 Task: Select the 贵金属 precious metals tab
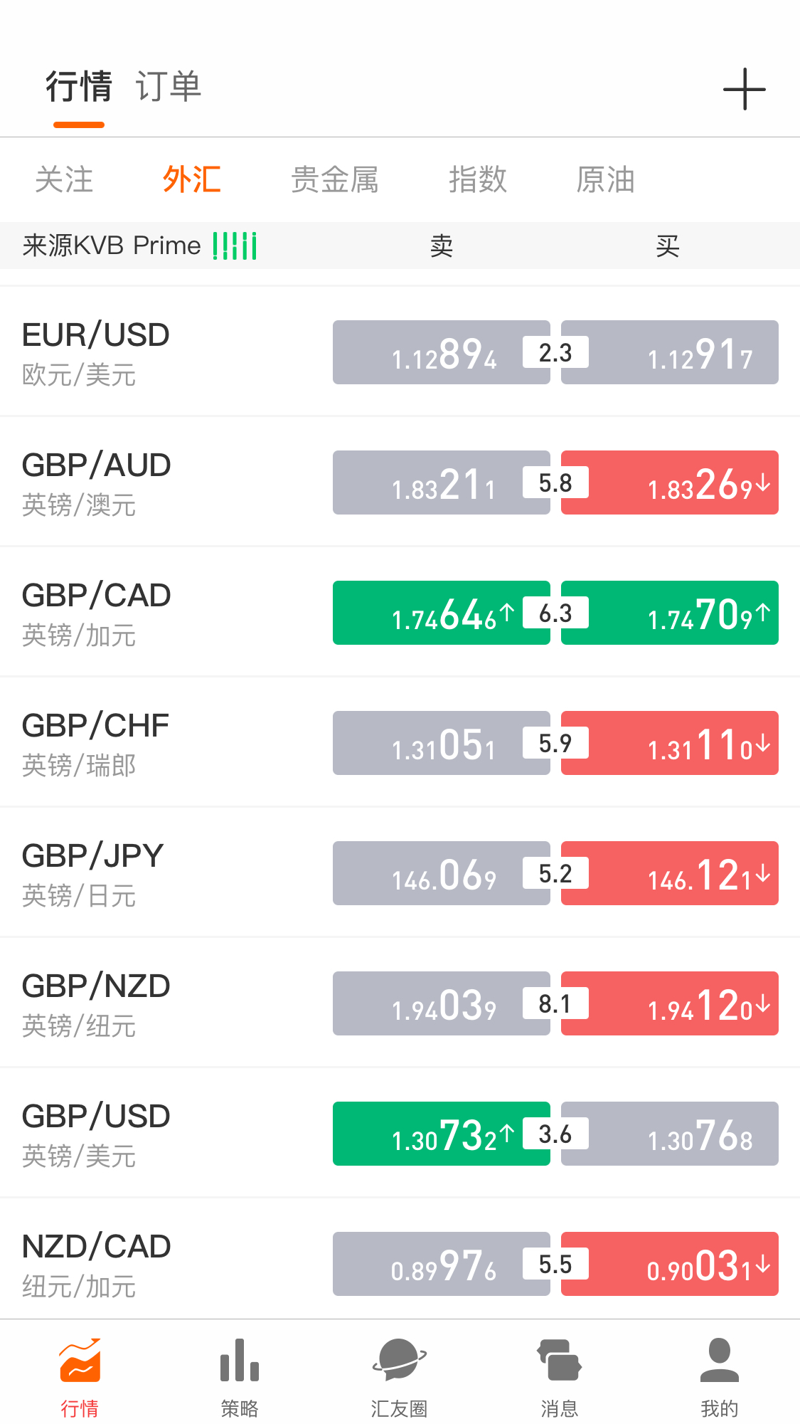tap(334, 179)
